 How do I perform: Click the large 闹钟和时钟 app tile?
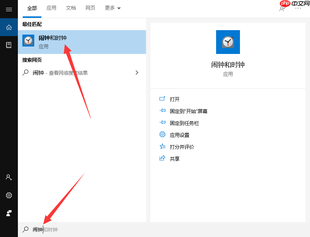[x=228, y=42]
